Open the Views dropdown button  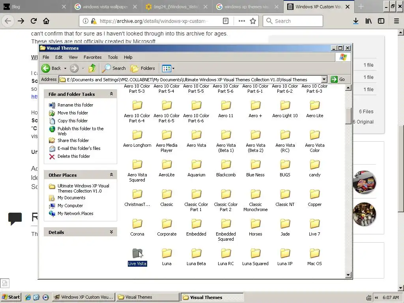(168, 68)
